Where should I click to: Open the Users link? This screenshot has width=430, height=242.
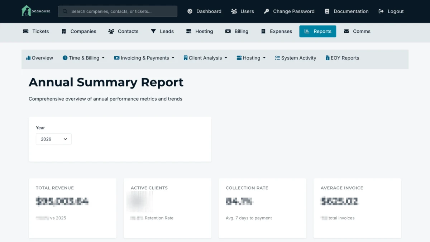pyautogui.click(x=243, y=11)
